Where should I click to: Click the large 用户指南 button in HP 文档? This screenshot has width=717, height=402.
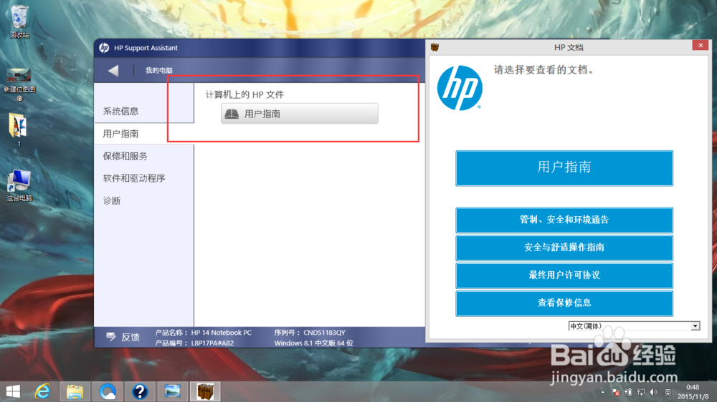(x=564, y=168)
